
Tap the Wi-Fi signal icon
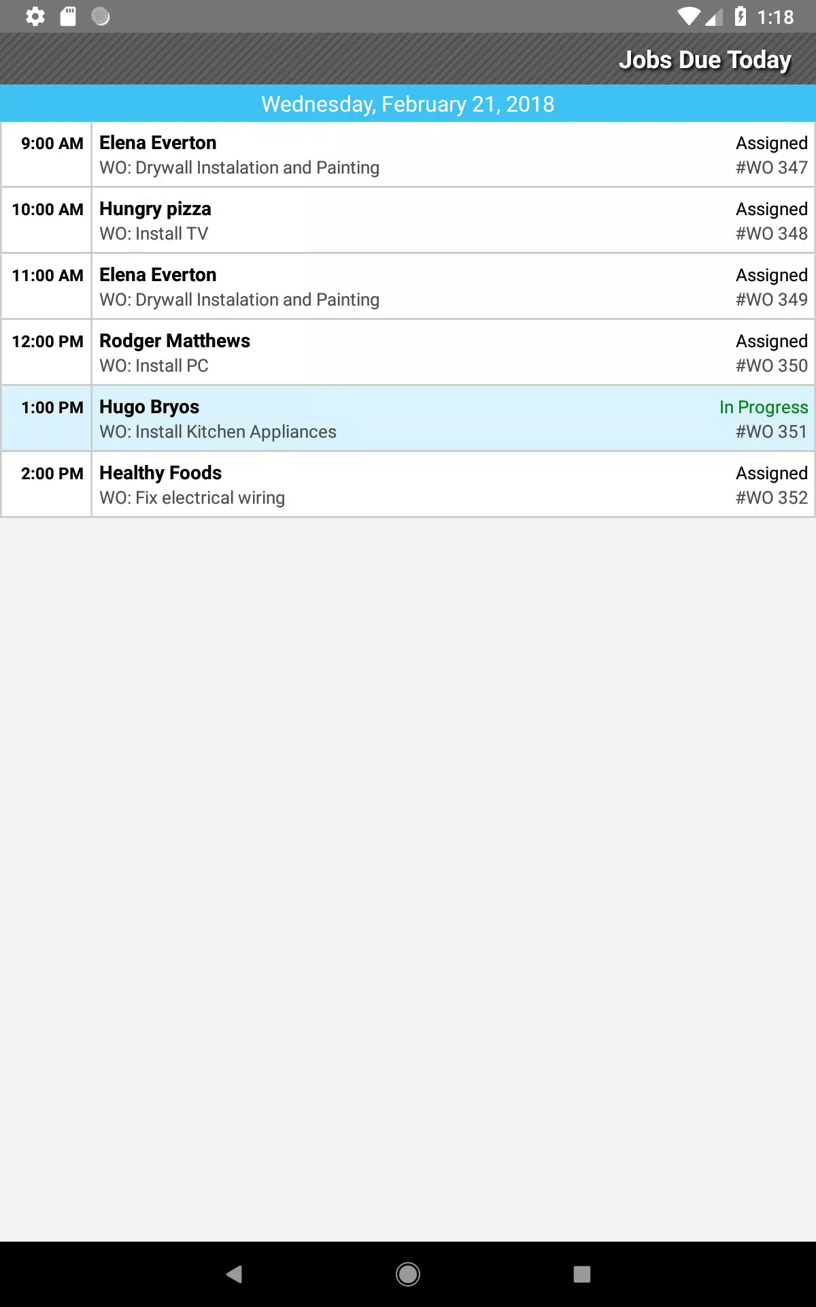[x=689, y=16]
